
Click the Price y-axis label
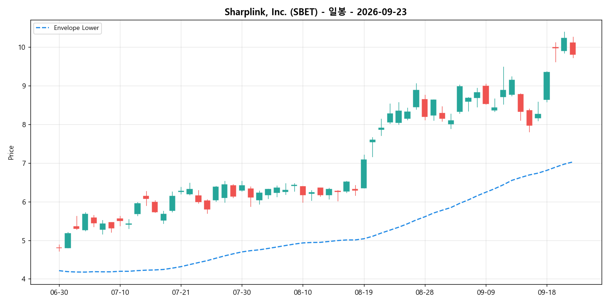pos(11,152)
